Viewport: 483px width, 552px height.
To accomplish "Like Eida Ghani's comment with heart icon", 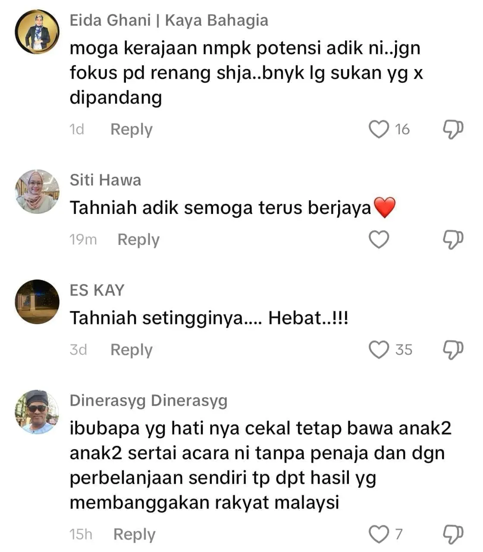I will [379, 129].
